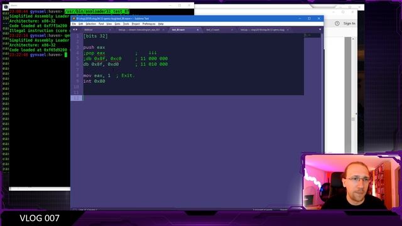The image size is (402, 226).
Task: Open the Edit menu in Sublime Text
Action: [x=81, y=24]
